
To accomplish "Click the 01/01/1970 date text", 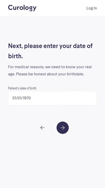I will (22, 98).
